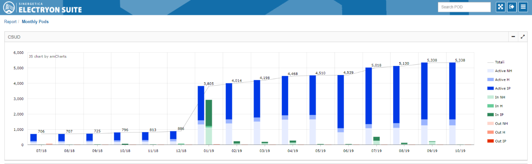Click the tall green In IP bar for 01/19
The image size is (532, 164).
click(x=209, y=113)
